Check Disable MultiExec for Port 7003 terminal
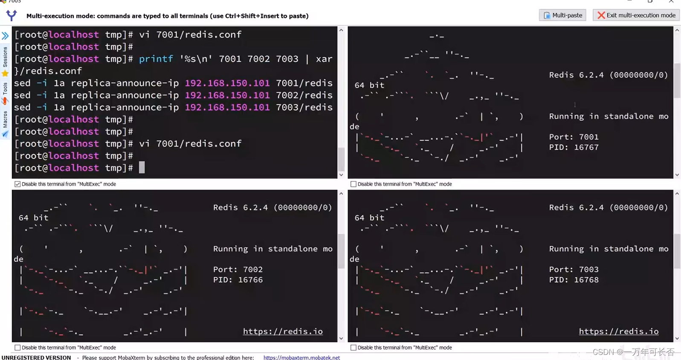Image resolution: width=681 pixels, height=360 pixels. (354, 348)
